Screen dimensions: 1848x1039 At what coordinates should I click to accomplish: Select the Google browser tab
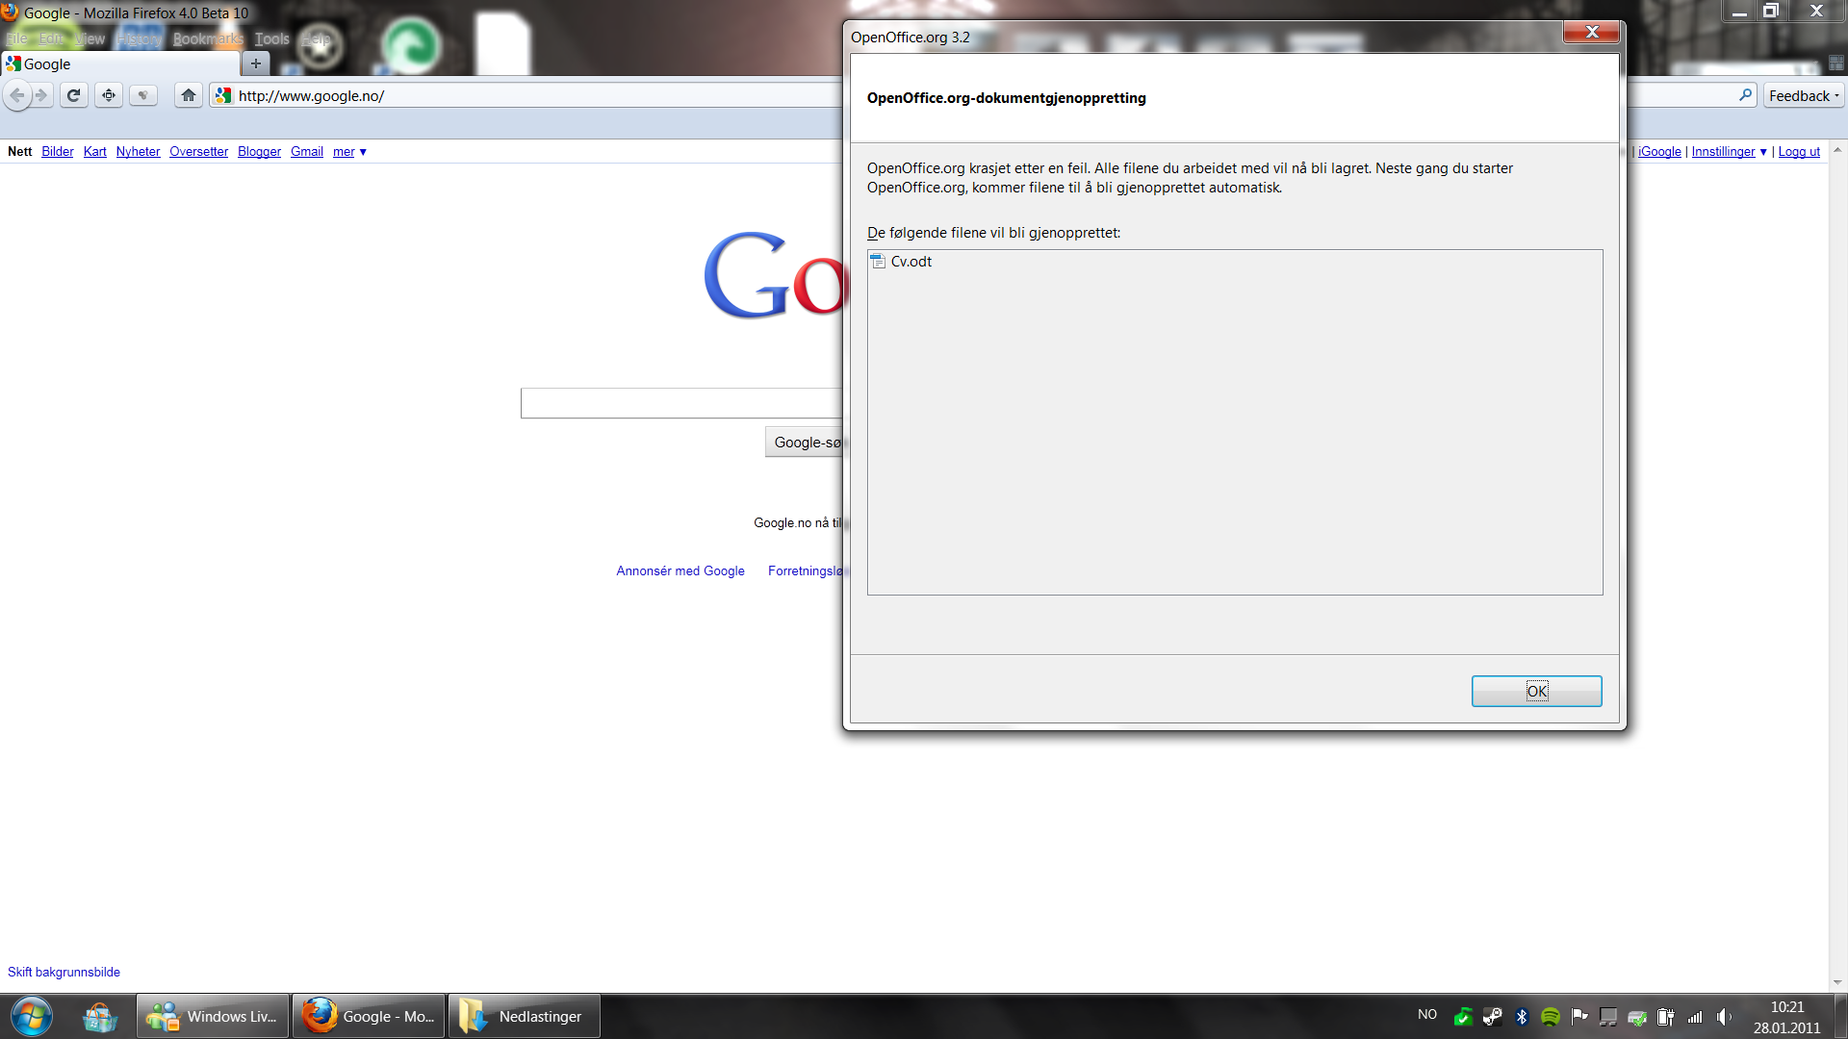[x=120, y=64]
